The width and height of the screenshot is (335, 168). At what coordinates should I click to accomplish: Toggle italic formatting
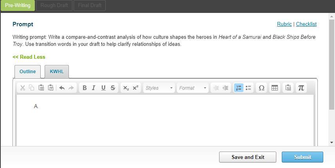(94, 88)
